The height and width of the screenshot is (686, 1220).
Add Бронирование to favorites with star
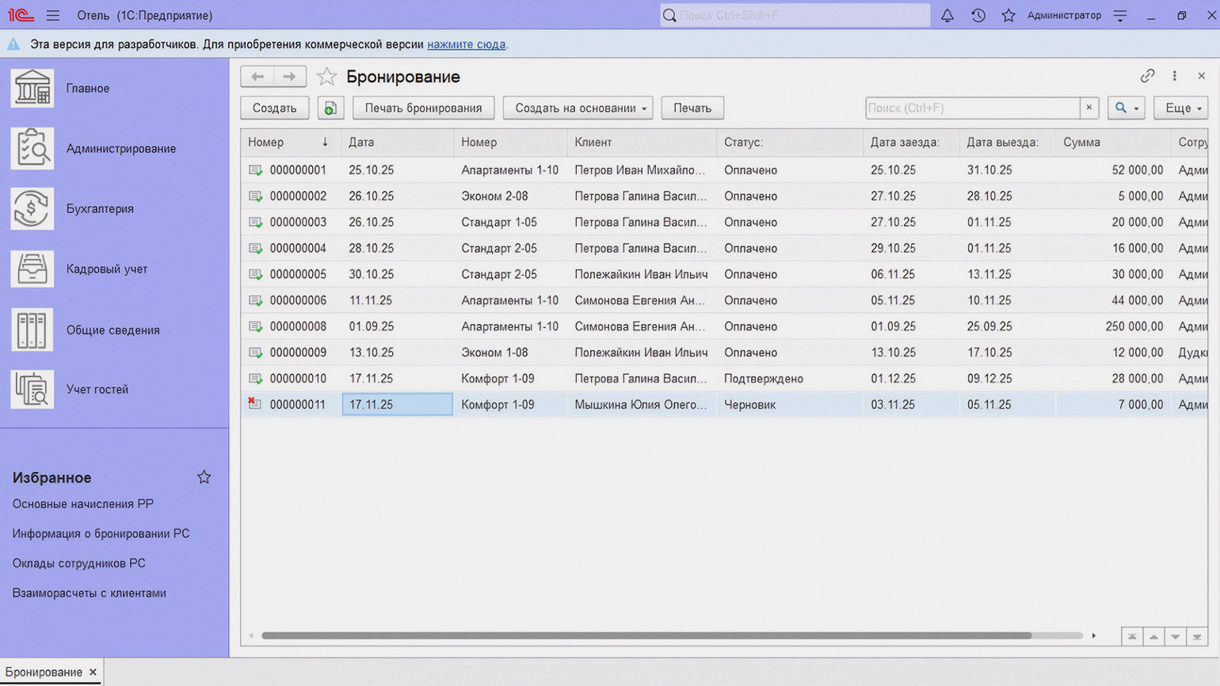[x=326, y=77]
